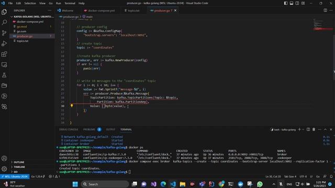Screen dimensions: 335x188
Task: Click the Go language mode selector
Action: [318, 177]
